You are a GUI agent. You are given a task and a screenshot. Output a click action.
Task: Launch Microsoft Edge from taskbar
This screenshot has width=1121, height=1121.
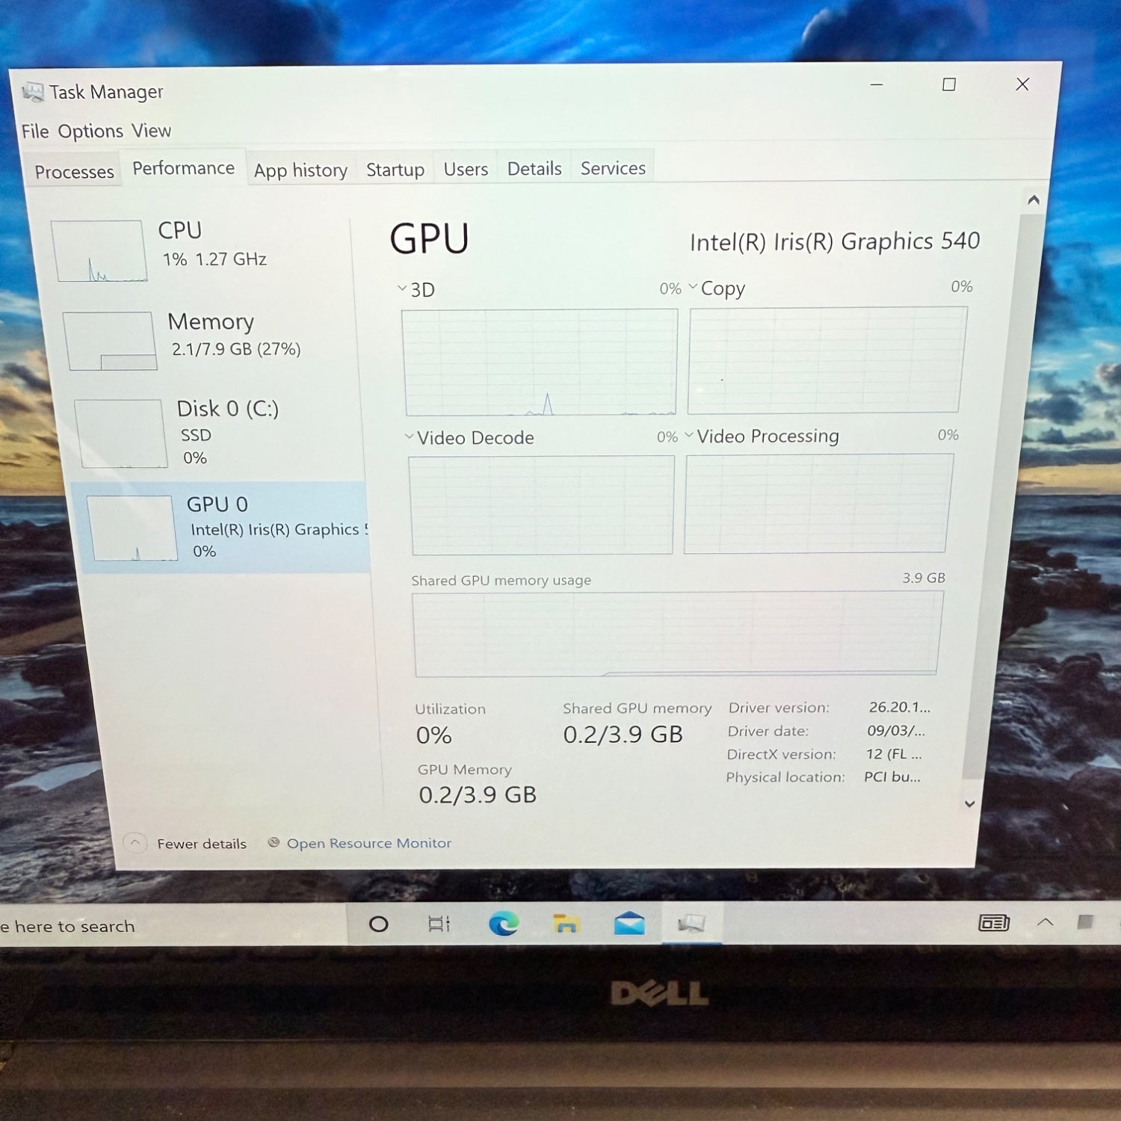pyautogui.click(x=504, y=924)
